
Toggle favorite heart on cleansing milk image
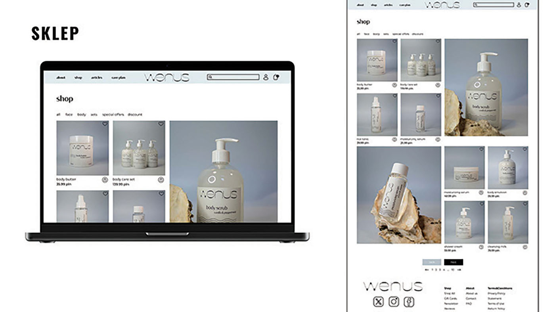click(525, 204)
